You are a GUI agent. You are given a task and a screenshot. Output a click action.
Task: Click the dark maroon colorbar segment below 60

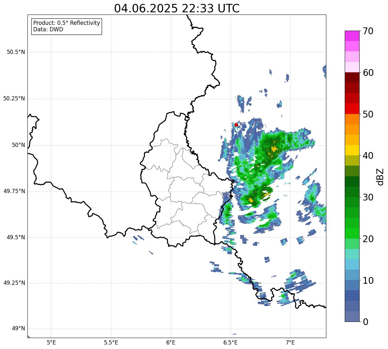[352, 77]
